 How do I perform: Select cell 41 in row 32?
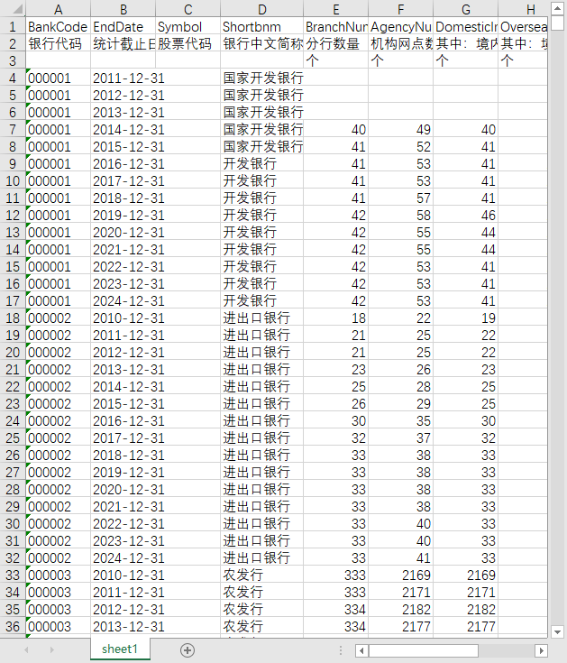pyautogui.click(x=401, y=557)
